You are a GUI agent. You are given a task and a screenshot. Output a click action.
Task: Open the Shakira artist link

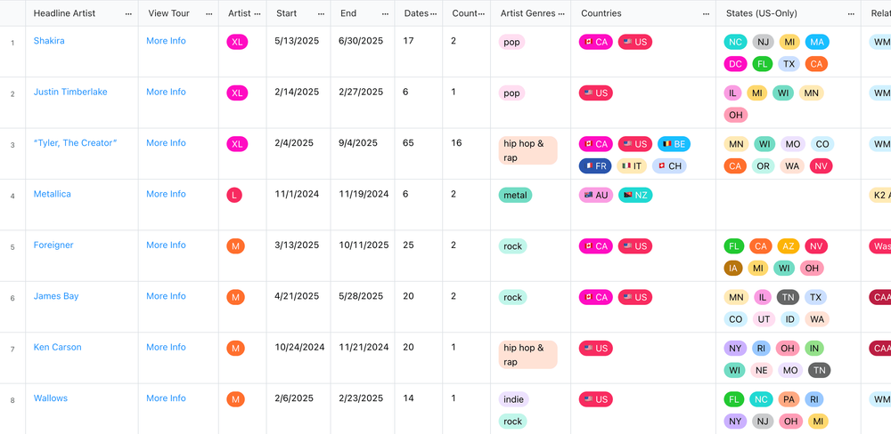pos(49,41)
